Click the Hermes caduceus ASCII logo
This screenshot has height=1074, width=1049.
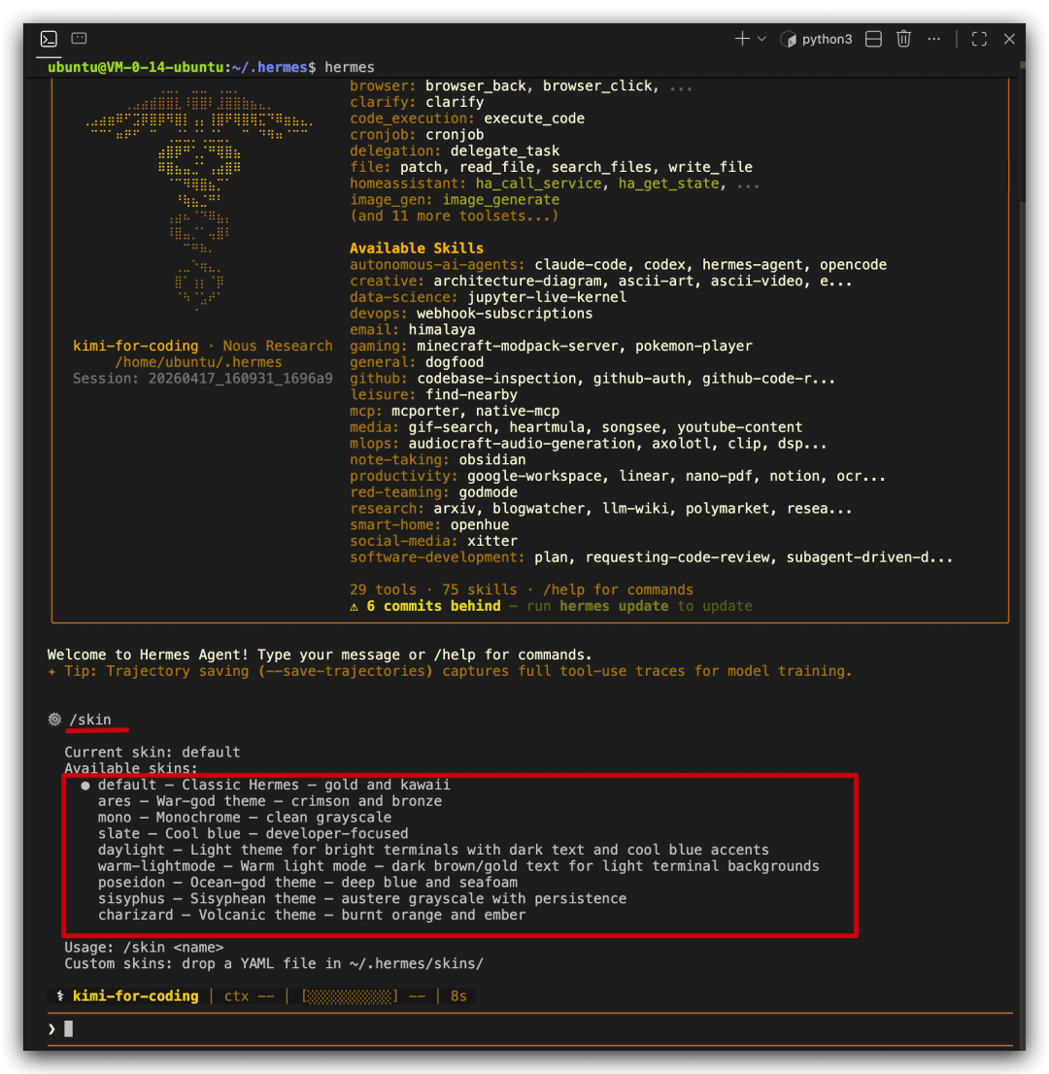[x=199, y=199]
